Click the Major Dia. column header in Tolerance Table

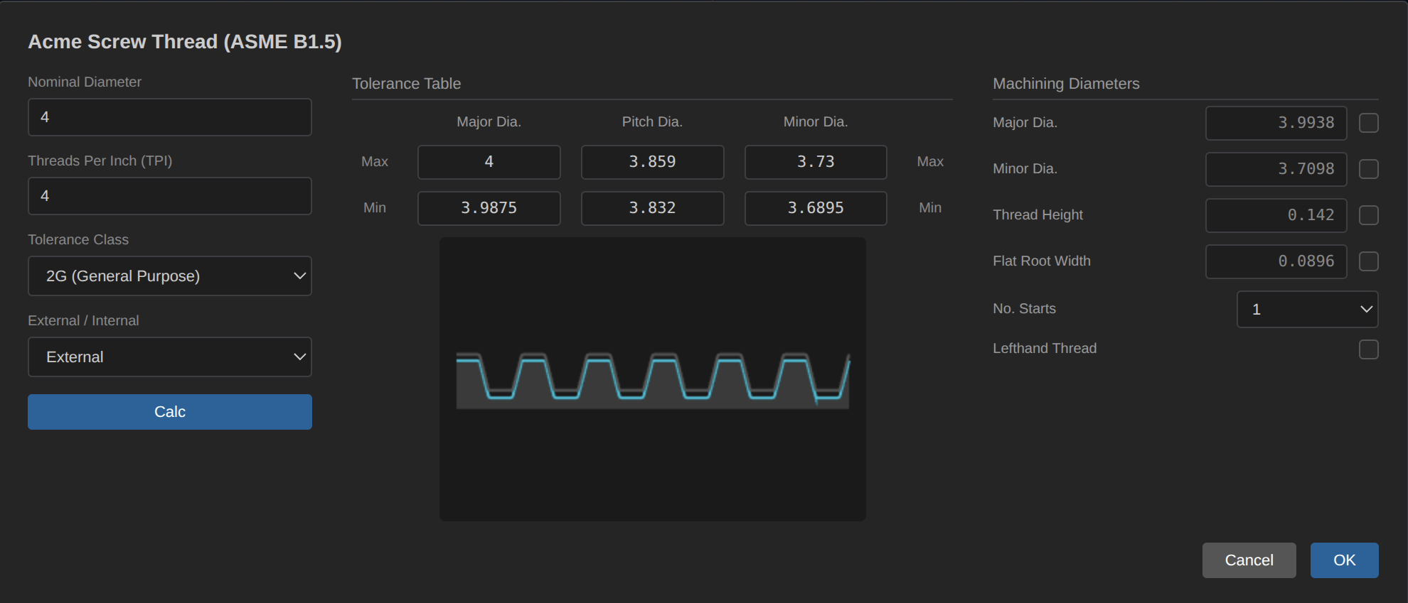pos(489,122)
